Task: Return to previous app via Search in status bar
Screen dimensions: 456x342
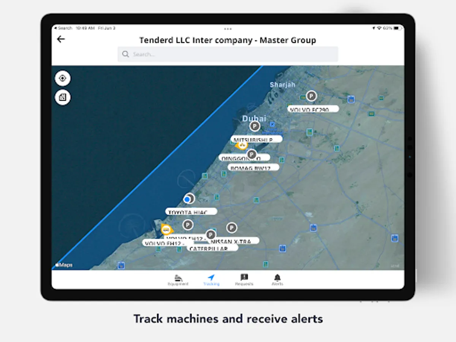Action: click(x=63, y=28)
